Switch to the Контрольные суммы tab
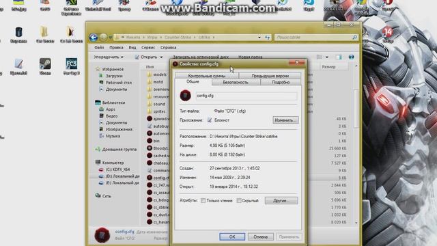Image resolution: width=437 pixels, height=246 pixels. pos(207,76)
